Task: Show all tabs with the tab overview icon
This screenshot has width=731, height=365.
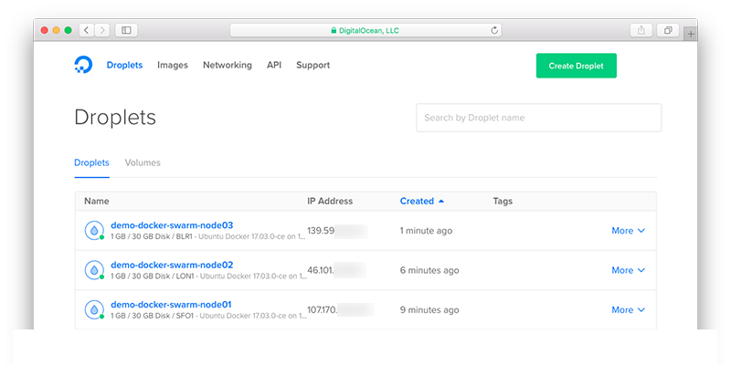Action: [668, 30]
